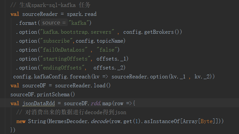Click the decode comment line
Screen dimensions: 239x134
click(71, 112)
